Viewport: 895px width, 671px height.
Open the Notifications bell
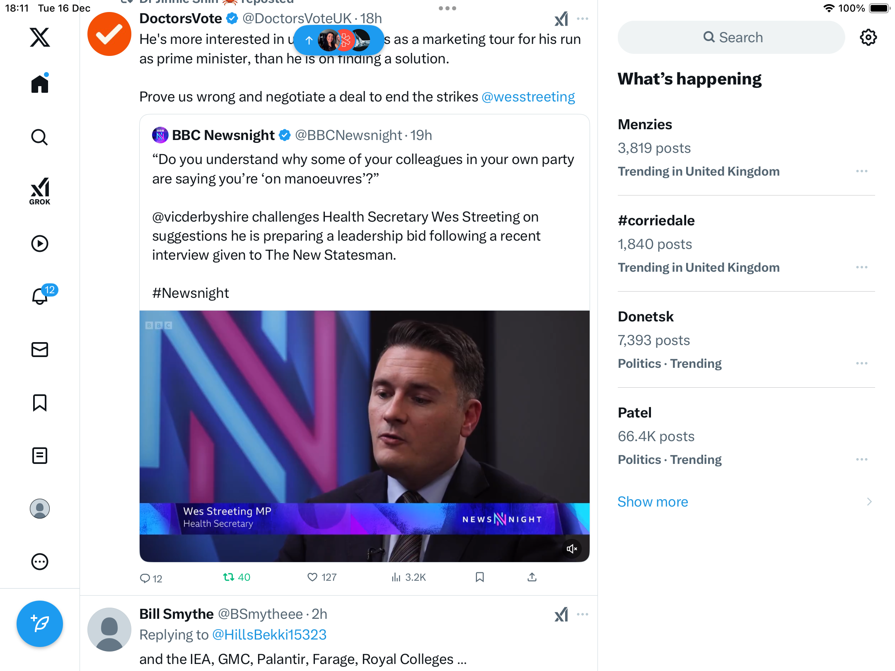pos(40,296)
